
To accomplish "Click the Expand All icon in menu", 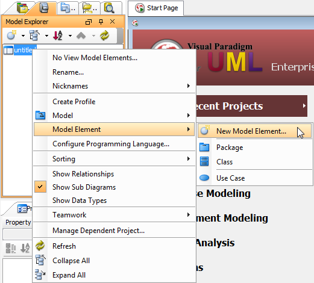I will coord(40,275).
